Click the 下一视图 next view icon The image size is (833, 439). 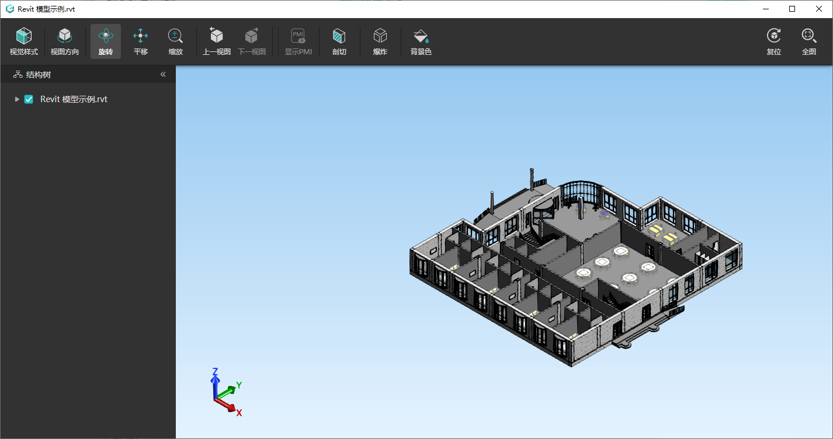tap(251, 41)
